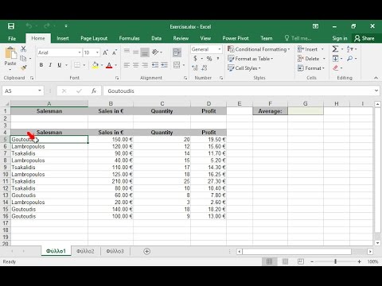The height and width of the screenshot is (286, 382).
Task: Open the font name Arial dropdown
Action: point(80,52)
